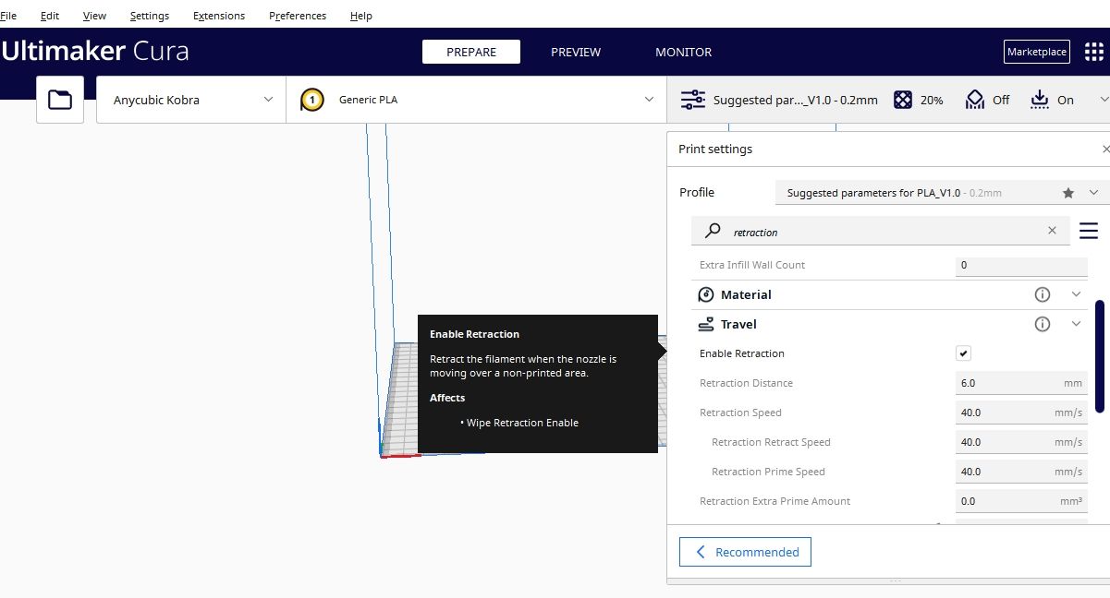Click the Retraction Prime Speed label
1110x598 pixels.
[x=768, y=472]
